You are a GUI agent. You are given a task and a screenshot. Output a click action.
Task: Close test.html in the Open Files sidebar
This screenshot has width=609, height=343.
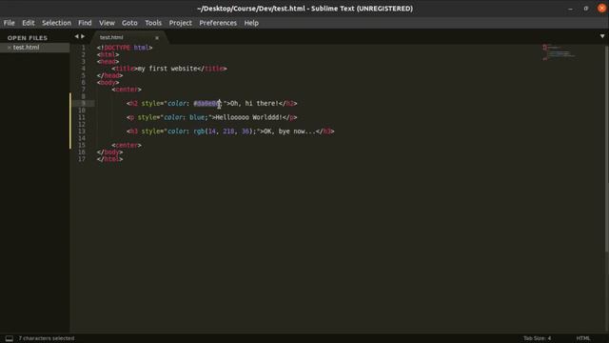(x=9, y=48)
